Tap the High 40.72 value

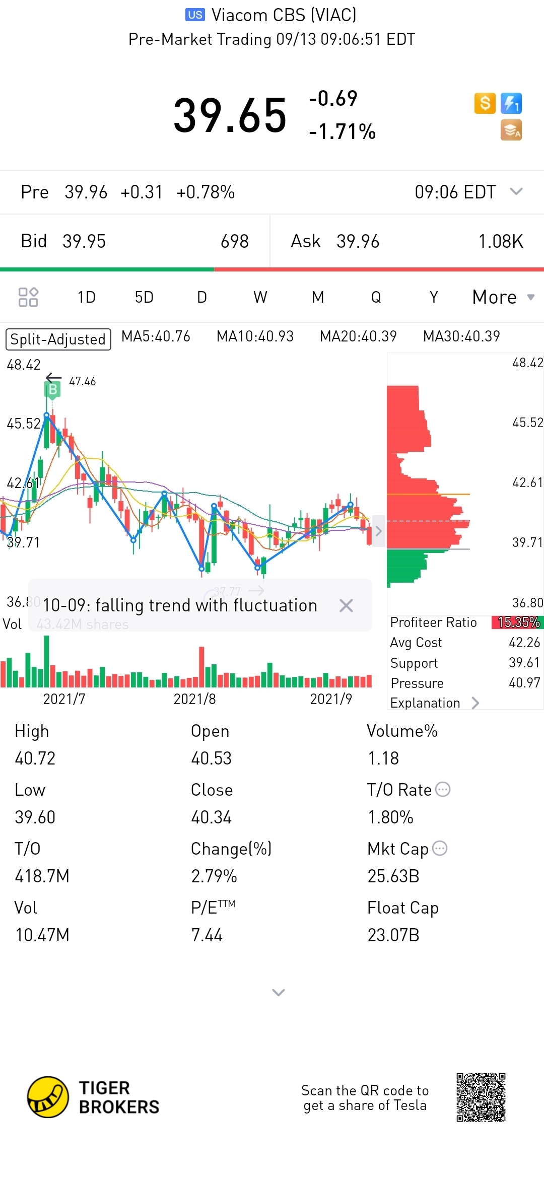[x=35, y=758]
